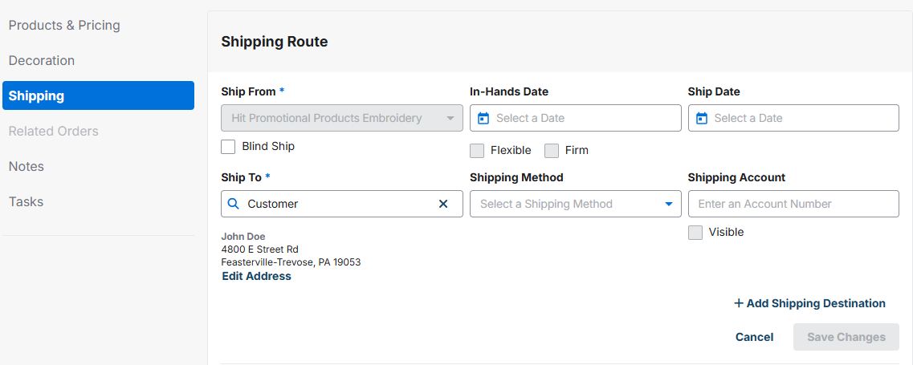
Task: Check the Firm date option
Action: coord(552,150)
